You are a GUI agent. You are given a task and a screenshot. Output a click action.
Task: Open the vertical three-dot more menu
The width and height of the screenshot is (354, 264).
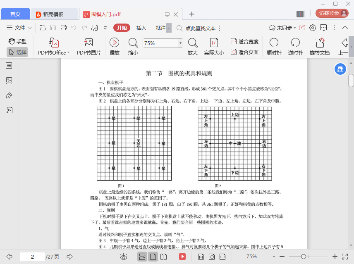click(x=334, y=28)
